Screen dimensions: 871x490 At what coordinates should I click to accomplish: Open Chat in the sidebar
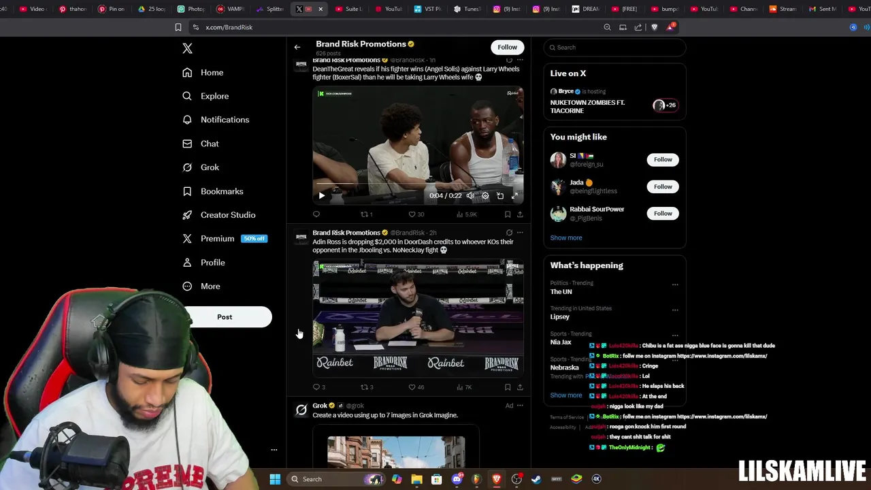coord(200,144)
